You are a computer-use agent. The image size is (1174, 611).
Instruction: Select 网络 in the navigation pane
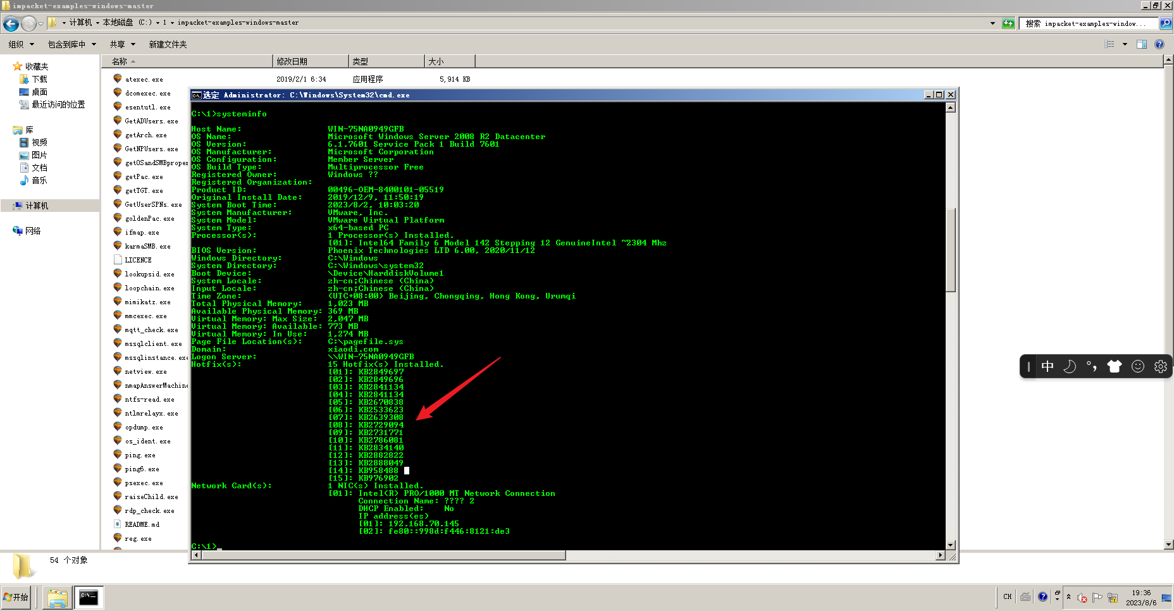(33, 231)
